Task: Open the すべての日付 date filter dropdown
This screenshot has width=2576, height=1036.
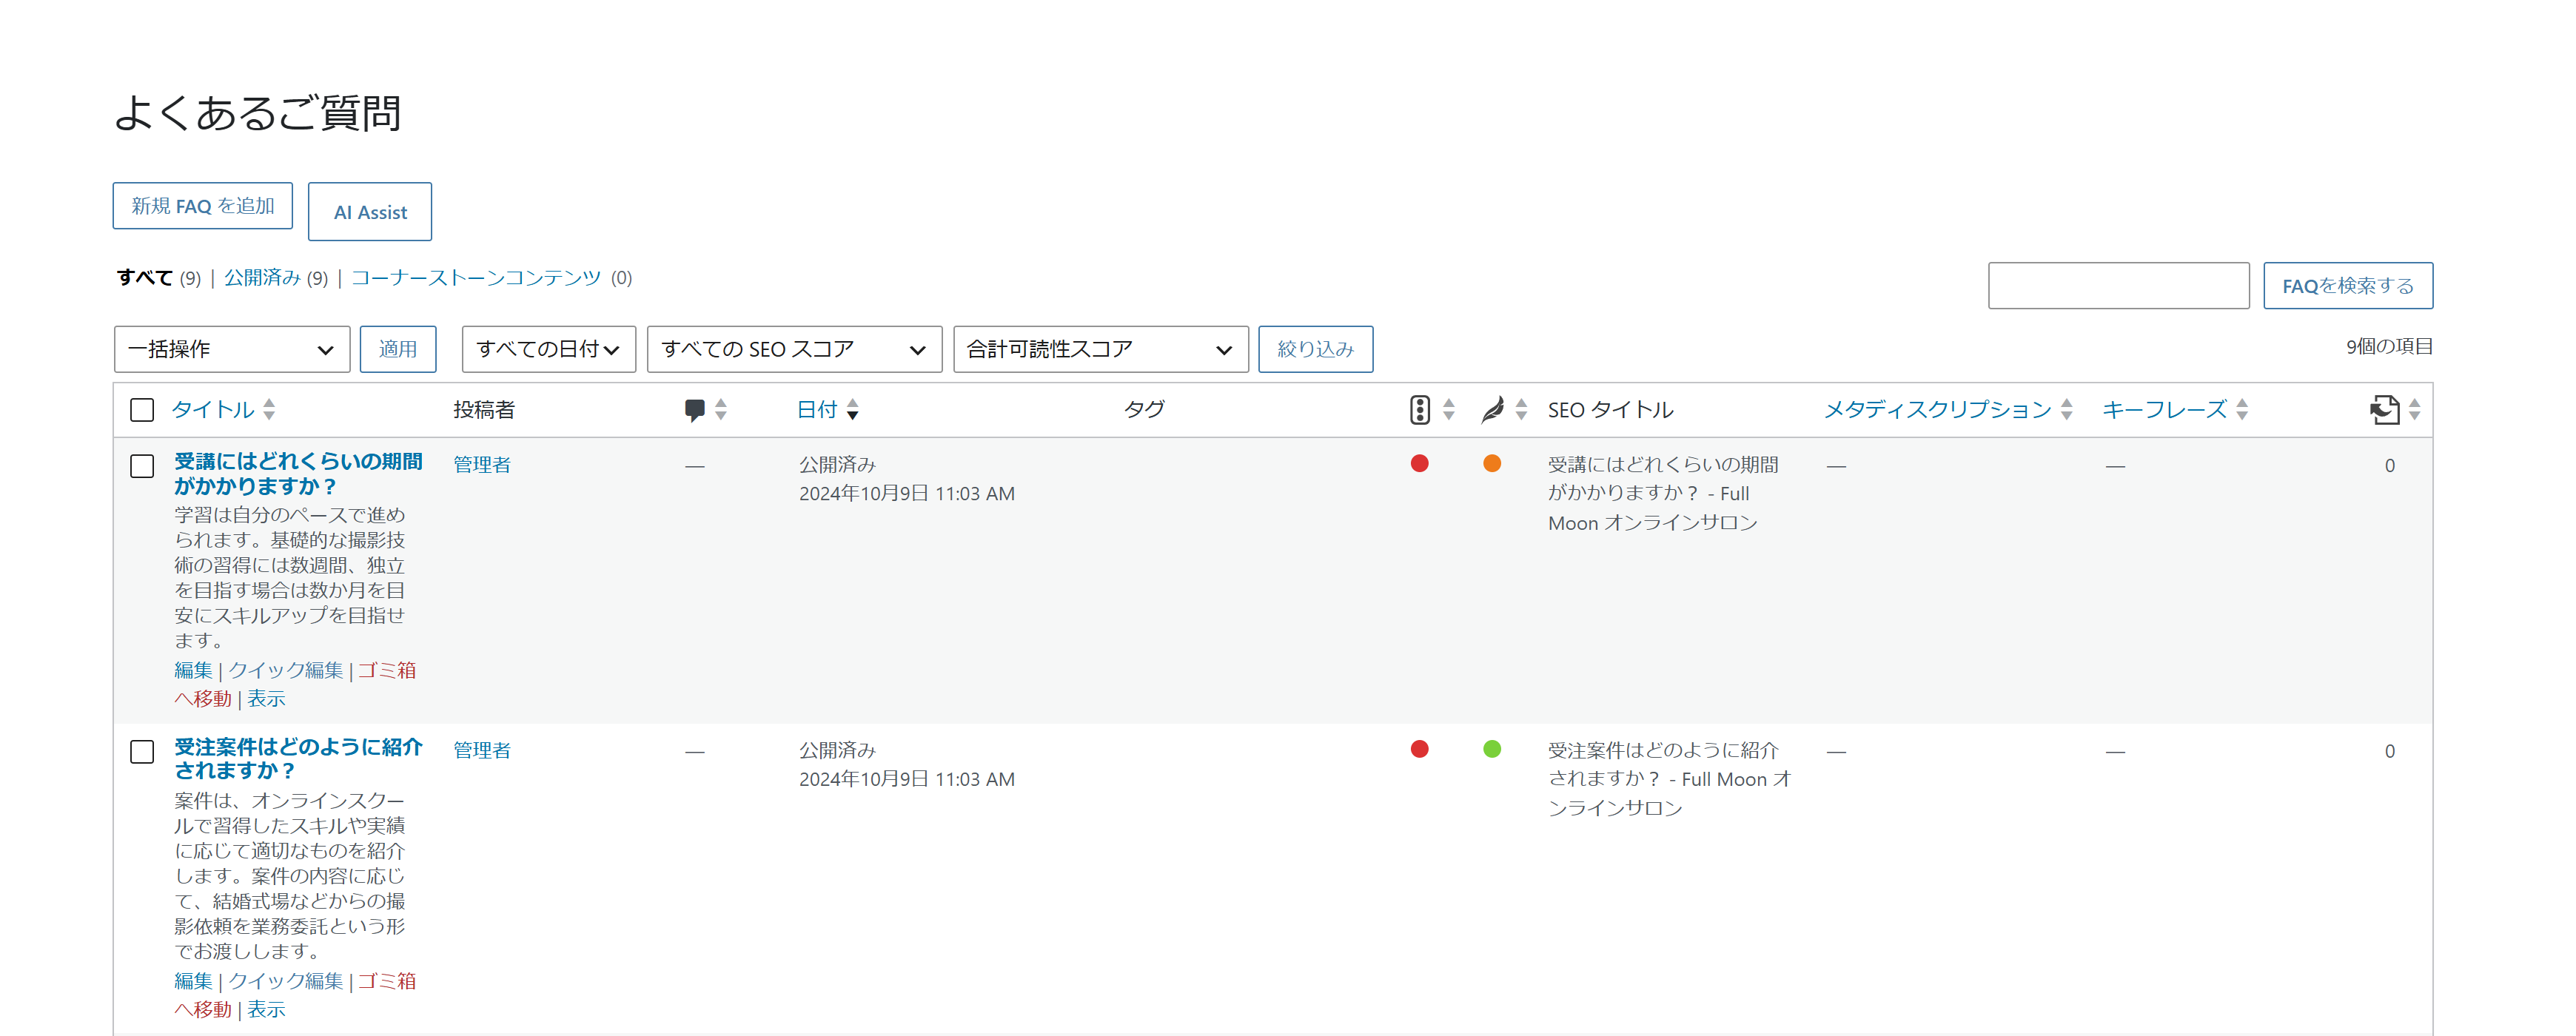Action: click(x=549, y=349)
